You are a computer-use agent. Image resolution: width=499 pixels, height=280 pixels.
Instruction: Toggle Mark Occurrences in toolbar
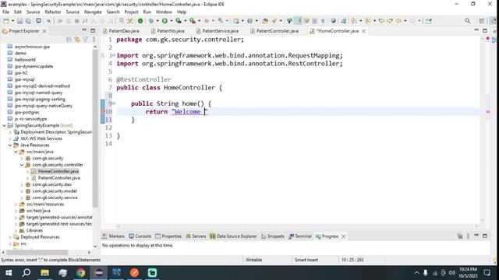299,21
